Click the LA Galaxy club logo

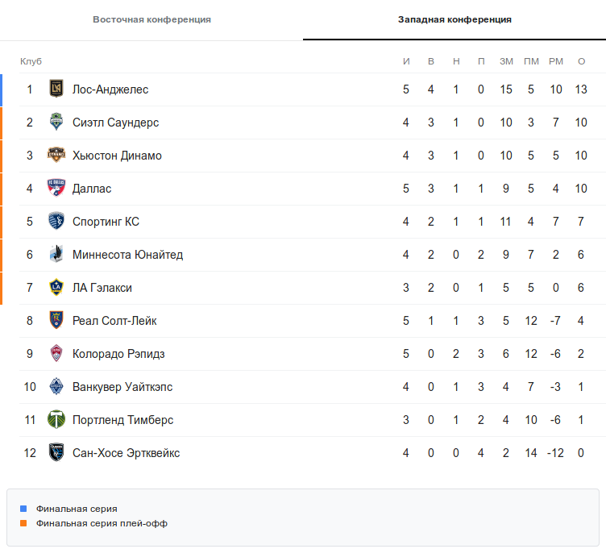tap(56, 288)
